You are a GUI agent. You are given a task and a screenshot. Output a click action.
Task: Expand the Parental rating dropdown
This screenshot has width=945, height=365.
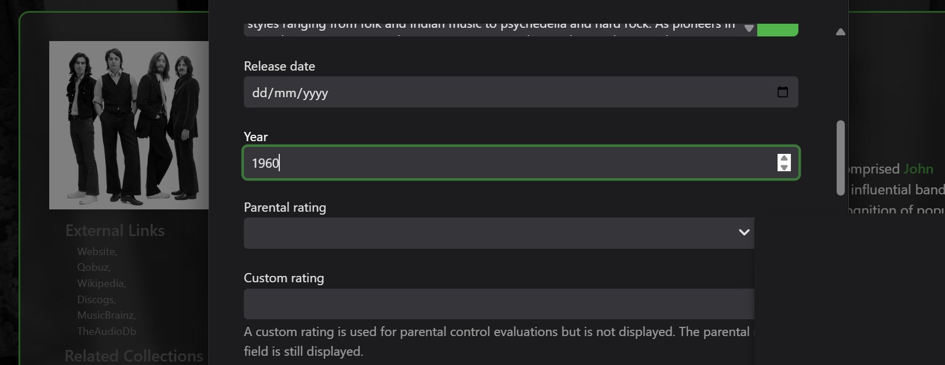[x=498, y=233]
